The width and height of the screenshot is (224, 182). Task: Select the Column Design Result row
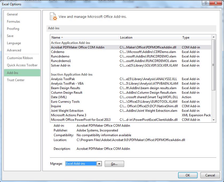[x=131, y=93]
